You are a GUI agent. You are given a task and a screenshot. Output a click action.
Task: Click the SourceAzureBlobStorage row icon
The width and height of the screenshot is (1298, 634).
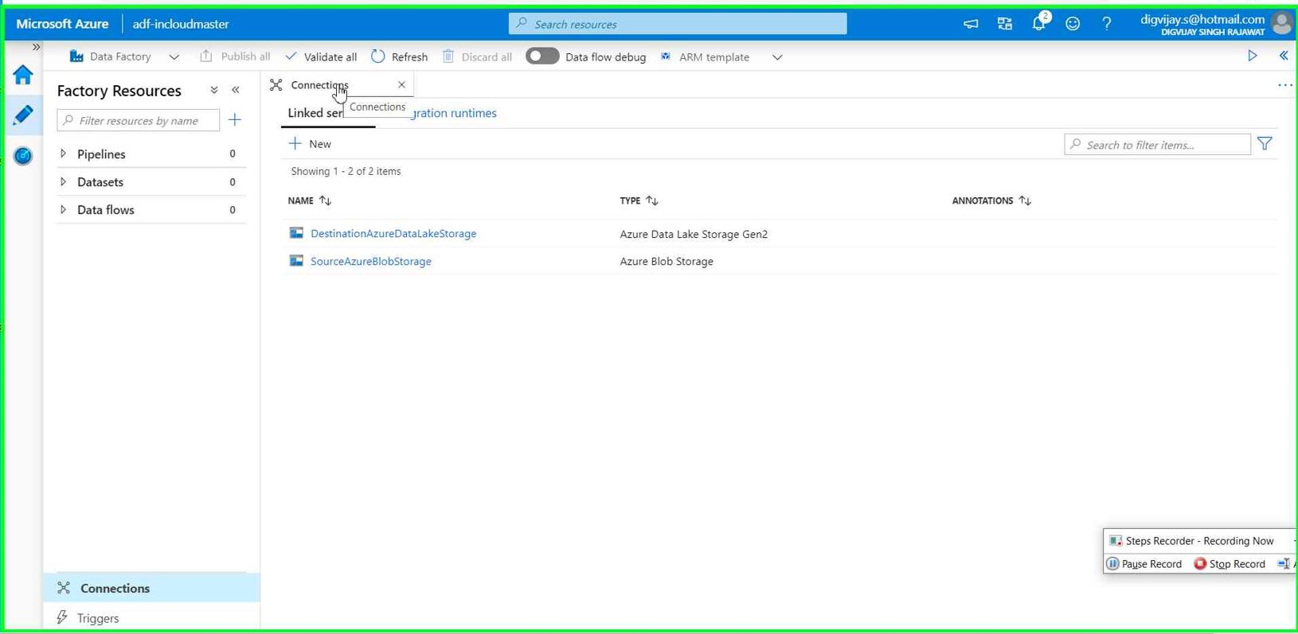296,261
